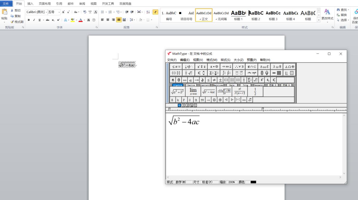
Task: Insert theta symbol in MathType
Action: (x=179, y=80)
